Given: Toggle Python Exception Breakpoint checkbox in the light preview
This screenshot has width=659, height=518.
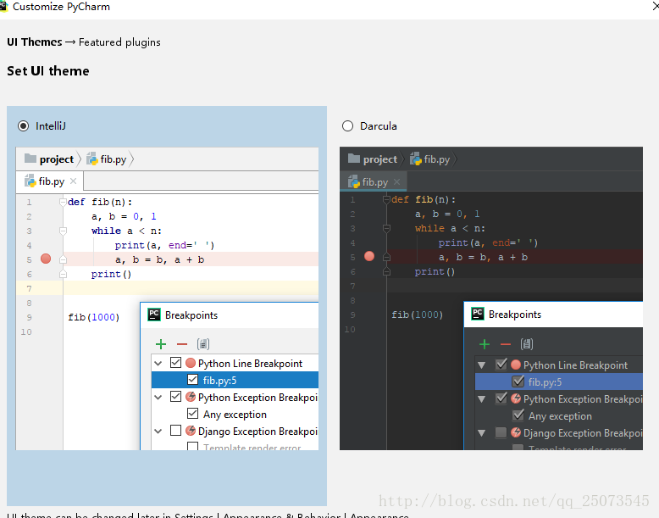Looking at the screenshot, I should (175, 397).
